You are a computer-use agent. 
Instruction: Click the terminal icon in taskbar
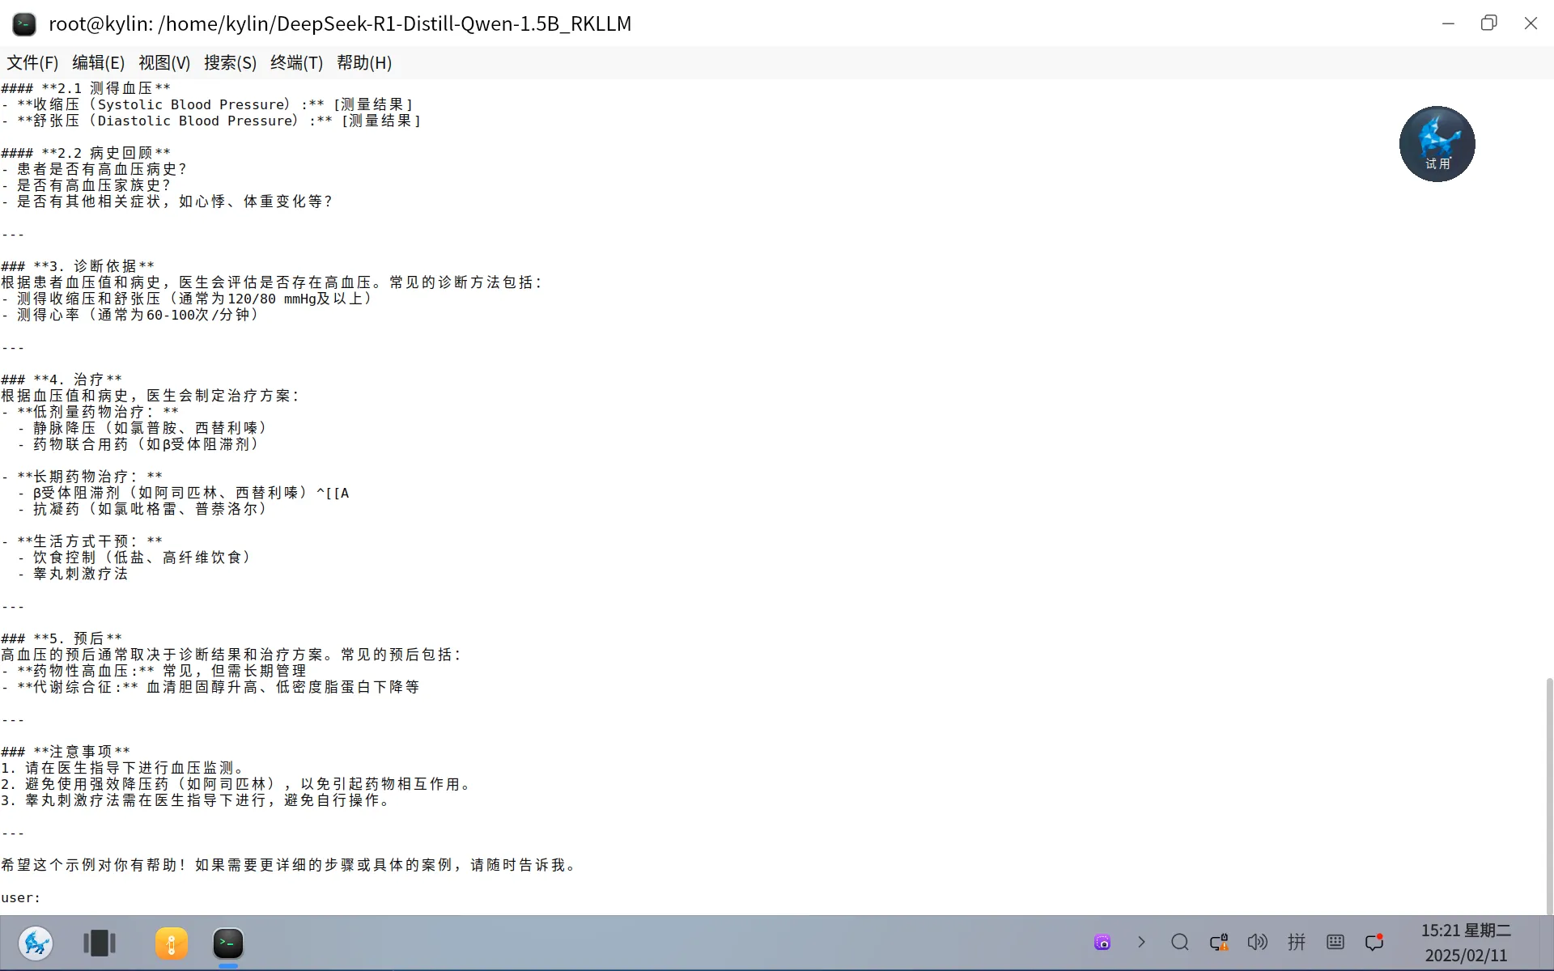pos(228,943)
